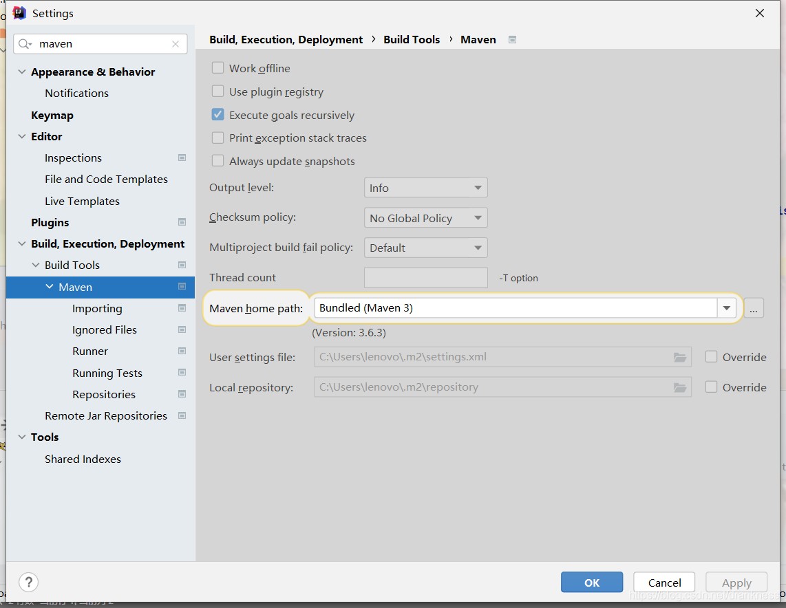Open Shared Indexes under Tools
Screen dimensions: 786x608
click(x=83, y=459)
